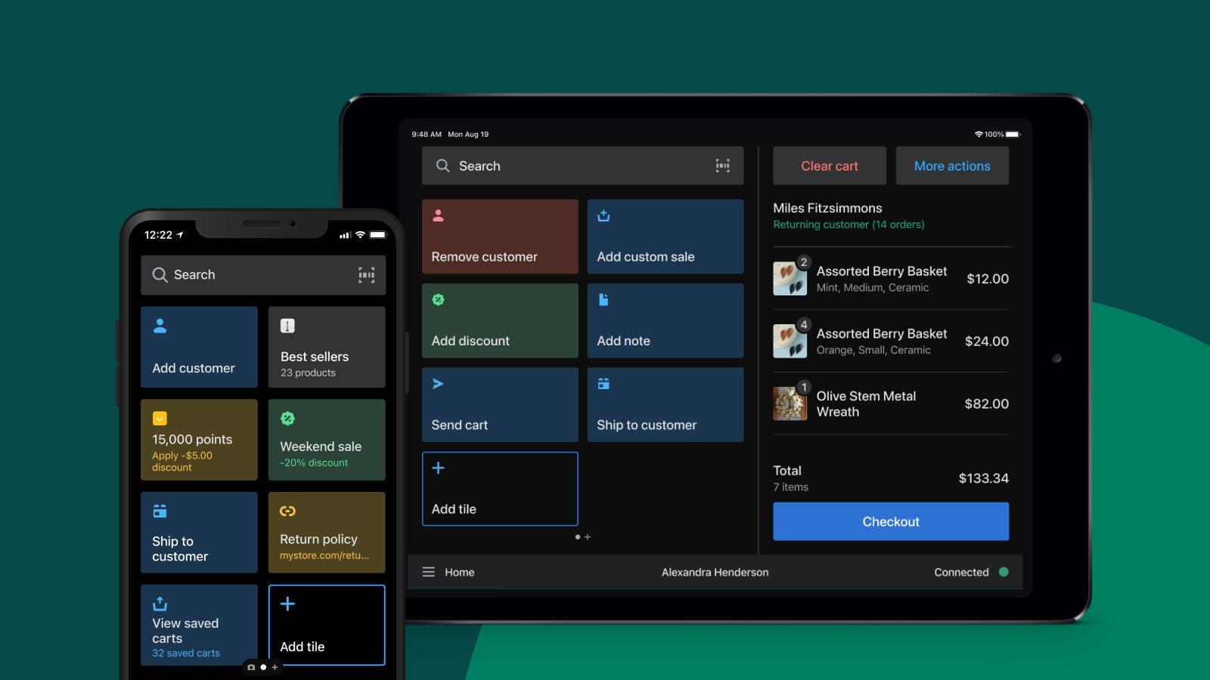
Task: Click the Clear cart button
Action: click(x=830, y=165)
